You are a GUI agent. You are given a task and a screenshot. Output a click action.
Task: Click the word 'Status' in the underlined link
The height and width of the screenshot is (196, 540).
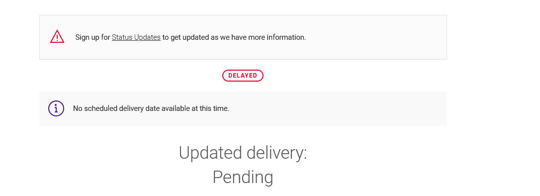point(122,37)
